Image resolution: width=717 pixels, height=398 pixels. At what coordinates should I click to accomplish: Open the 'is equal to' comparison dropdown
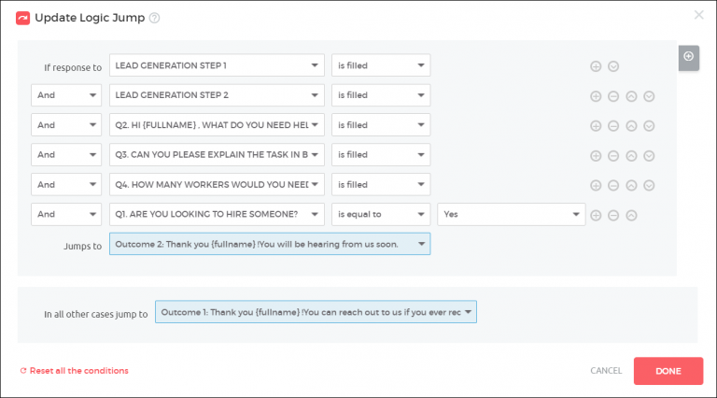(x=381, y=215)
